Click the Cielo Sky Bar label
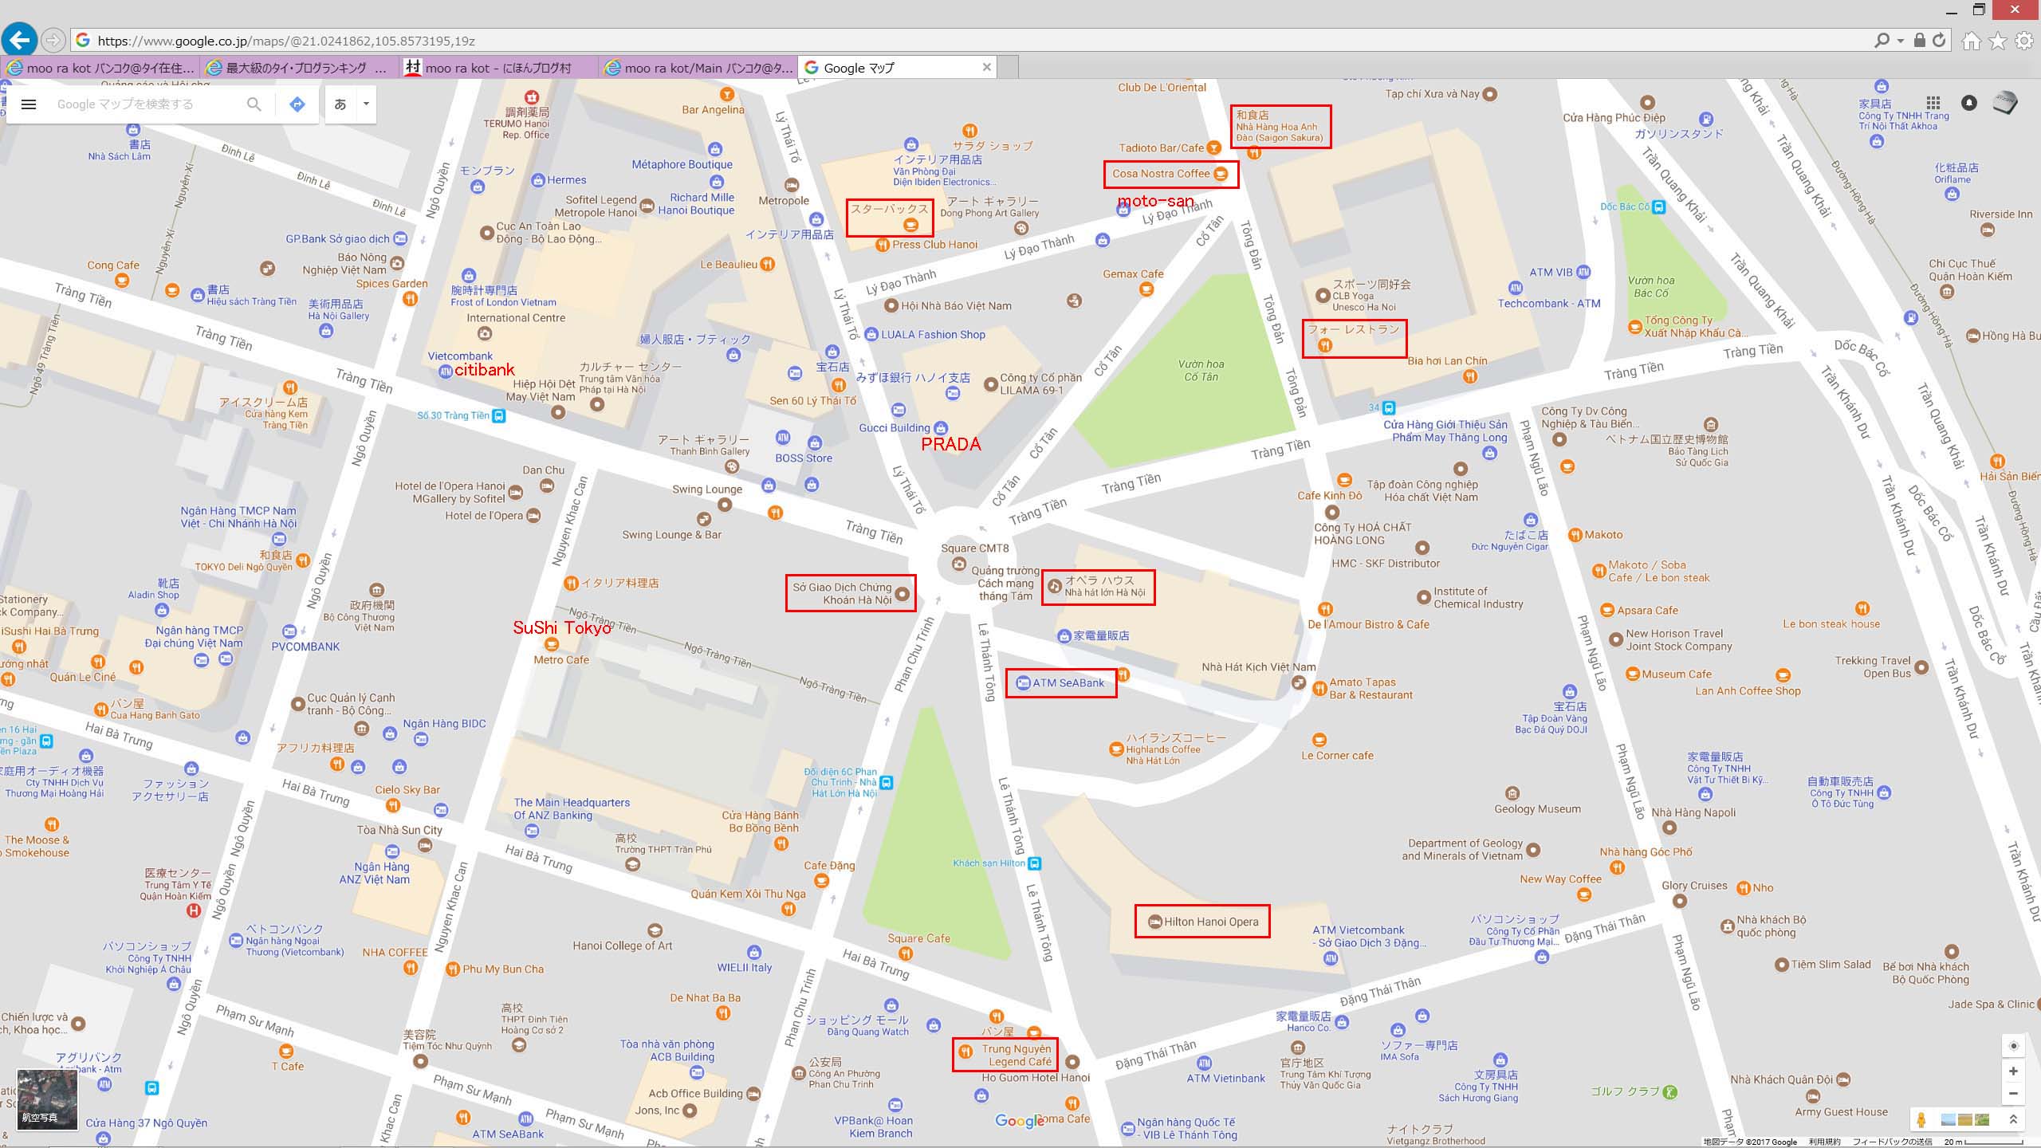 407,790
